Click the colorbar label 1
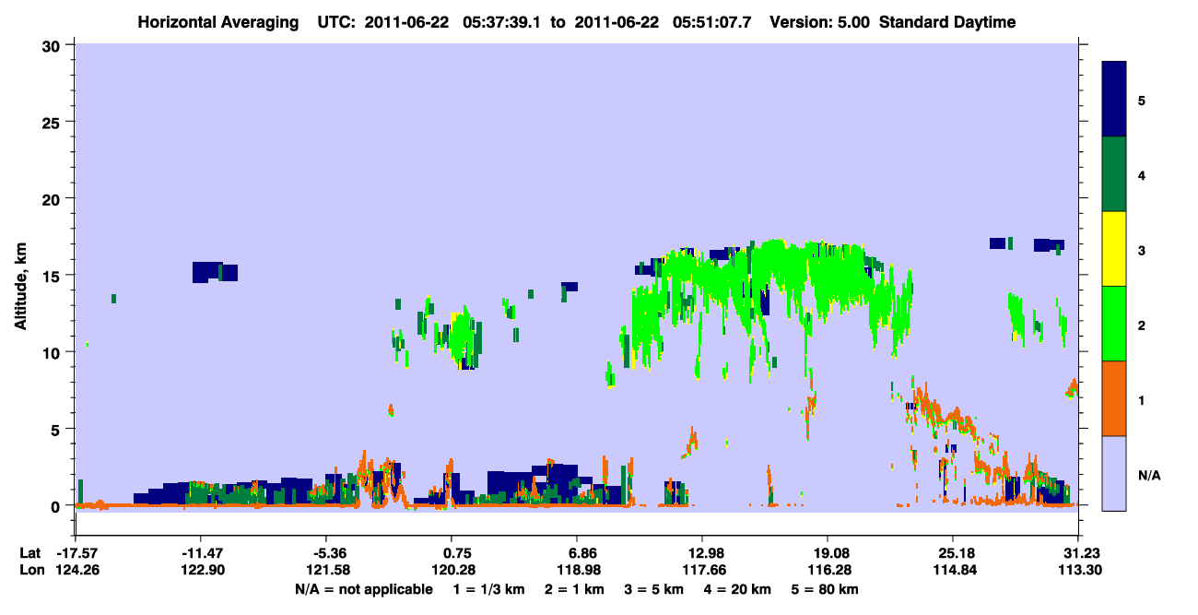The height and width of the screenshot is (615, 1198). (1142, 398)
